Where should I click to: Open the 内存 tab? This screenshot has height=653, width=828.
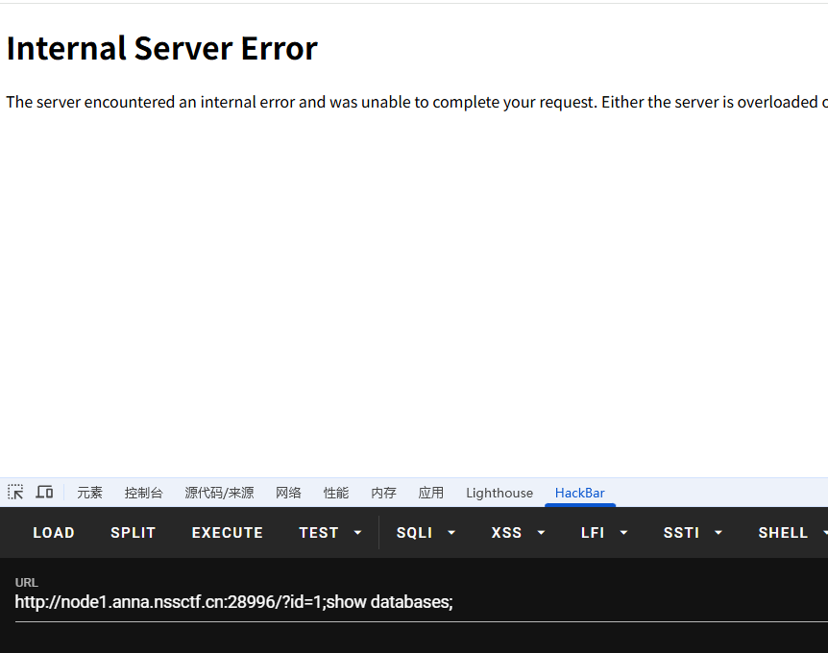tap(383, 493)
